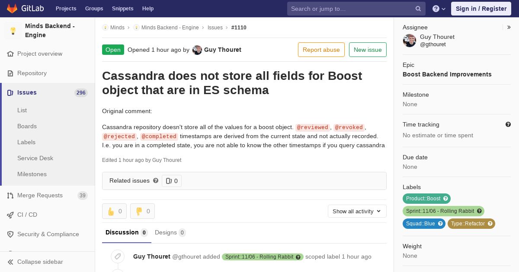Click the Related issues help icon

tap(156, 180)
